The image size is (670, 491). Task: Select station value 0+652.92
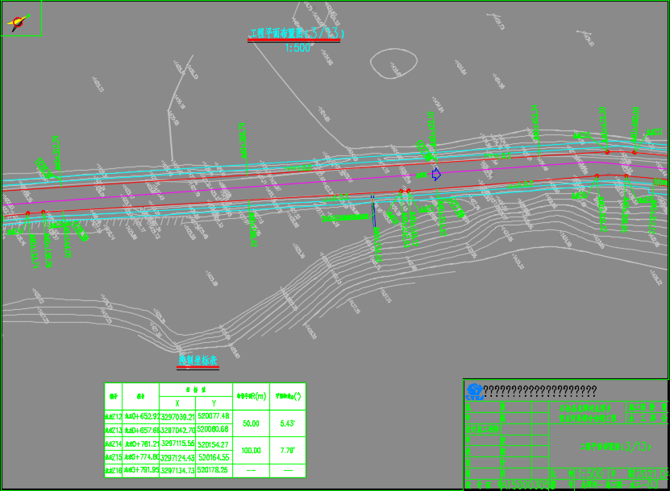click(141, 416)
